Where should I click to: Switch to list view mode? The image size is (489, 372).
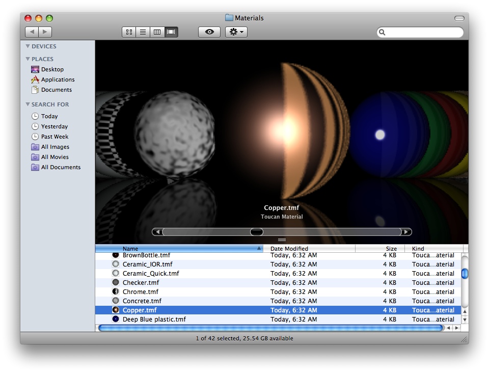pyautogui.click(x=143, y=32)
